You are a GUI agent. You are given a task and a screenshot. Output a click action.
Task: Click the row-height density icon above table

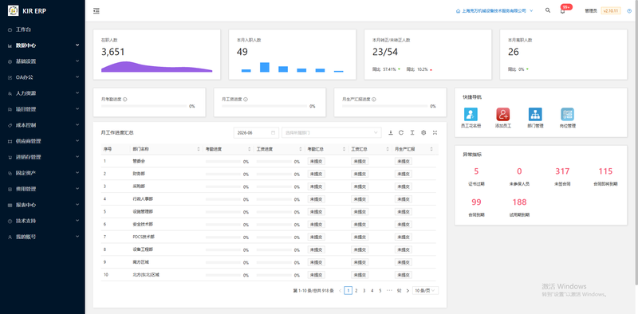click(412, 132)
